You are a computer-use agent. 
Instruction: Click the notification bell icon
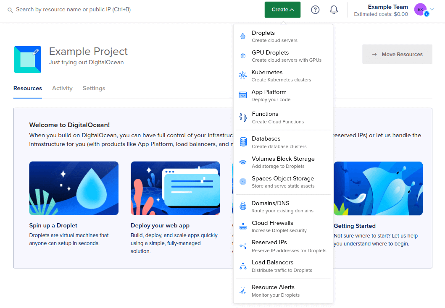[x=334, y=9]
